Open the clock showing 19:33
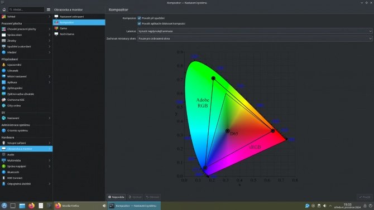The image size is (374, 210). (348, 206)
